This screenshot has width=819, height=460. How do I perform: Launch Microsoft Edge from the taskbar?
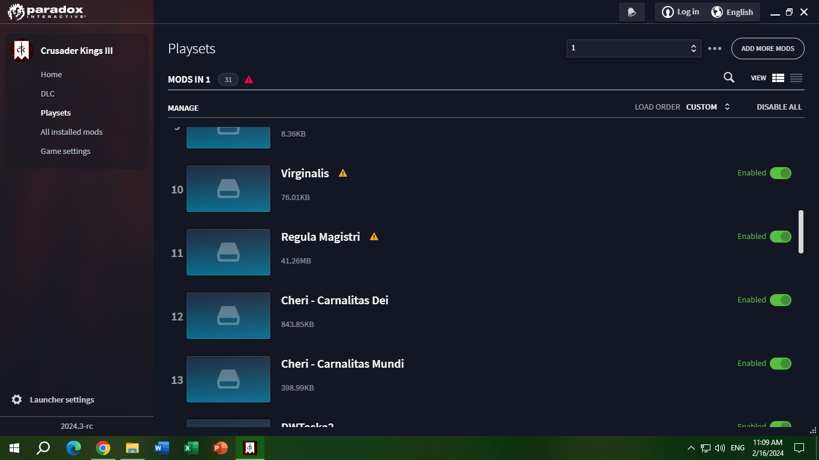click(74, 448)
